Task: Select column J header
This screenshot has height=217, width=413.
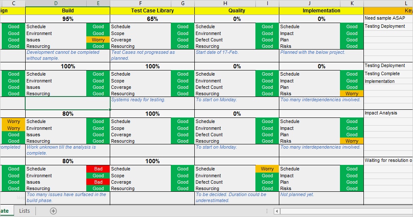Action: coord(310,3)
